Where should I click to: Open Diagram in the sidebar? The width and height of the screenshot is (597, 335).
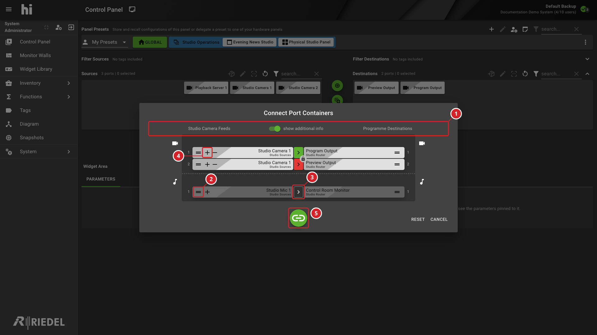pos(39,124)
